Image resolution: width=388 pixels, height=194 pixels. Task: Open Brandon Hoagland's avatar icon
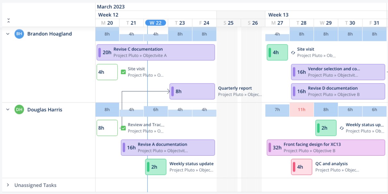[18, 33]
